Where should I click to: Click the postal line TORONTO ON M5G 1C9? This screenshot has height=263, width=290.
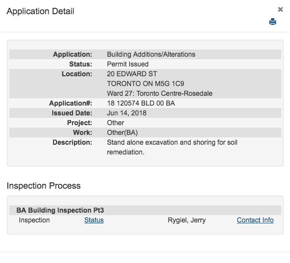pyautogui.click(x=146, y=84)
